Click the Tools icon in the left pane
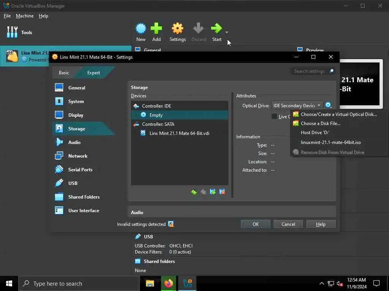Screen dimensions: 389x291 (x=12, y=32)
